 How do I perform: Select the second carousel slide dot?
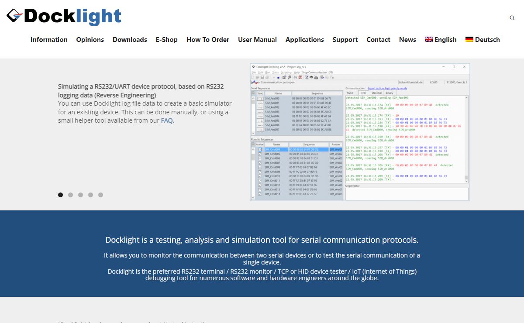click(x=71, y=195)
